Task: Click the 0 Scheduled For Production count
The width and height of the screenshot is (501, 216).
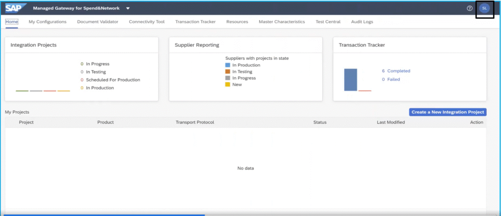Action: tap(110, 80)
